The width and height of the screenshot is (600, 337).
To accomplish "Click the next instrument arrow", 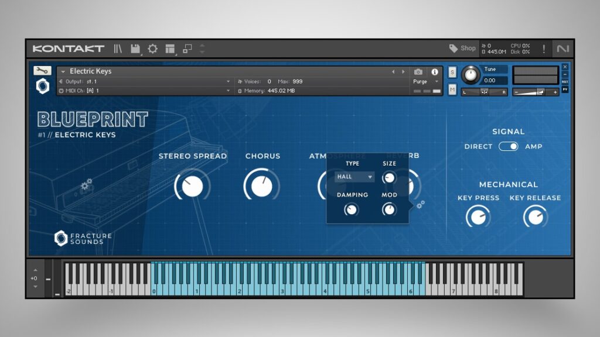I will pyautogui.click(x=403, y=72).
